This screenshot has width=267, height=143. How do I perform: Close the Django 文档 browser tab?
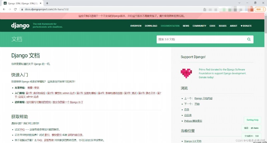[x=40, y=3]
